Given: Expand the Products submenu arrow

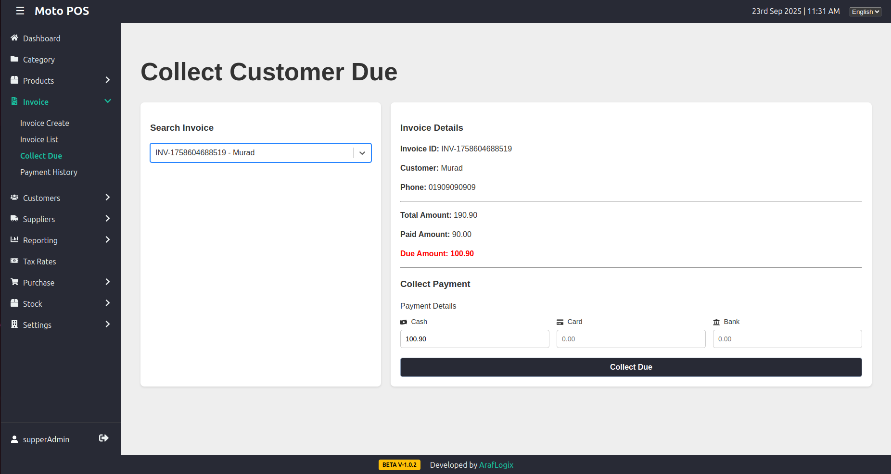Looking at the screenshot, I should click(x=108, y=80).
